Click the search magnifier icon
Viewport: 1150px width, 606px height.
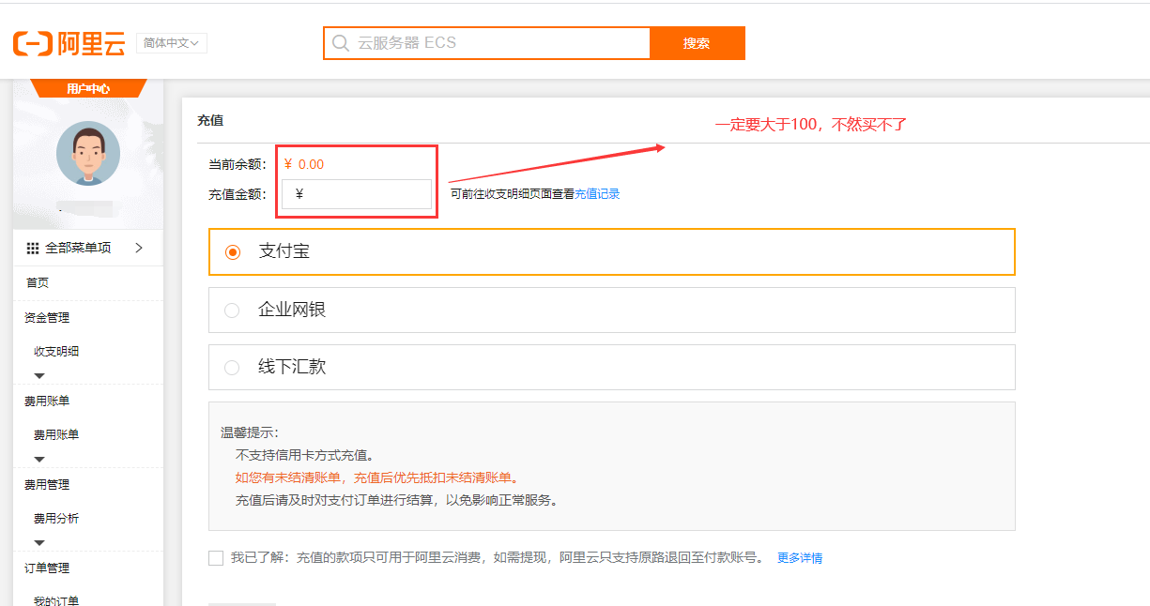(x=340, y=43)
